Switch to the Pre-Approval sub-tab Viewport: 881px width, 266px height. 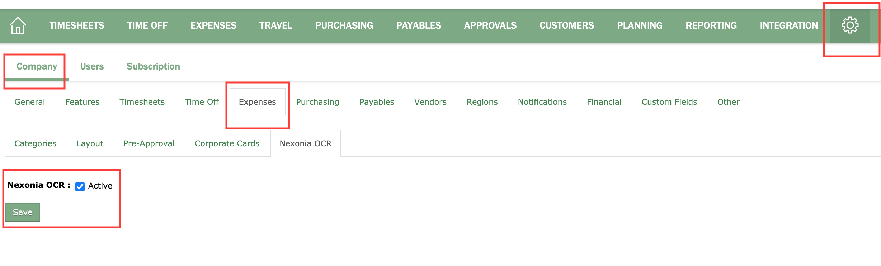tap(149, 144)
